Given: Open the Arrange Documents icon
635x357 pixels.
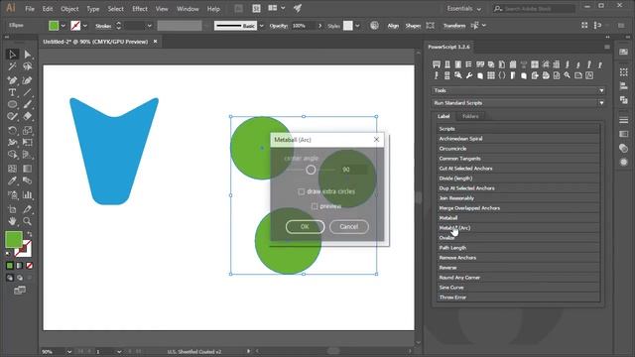Looking at the screenshot, I should [x=276, y=8].
